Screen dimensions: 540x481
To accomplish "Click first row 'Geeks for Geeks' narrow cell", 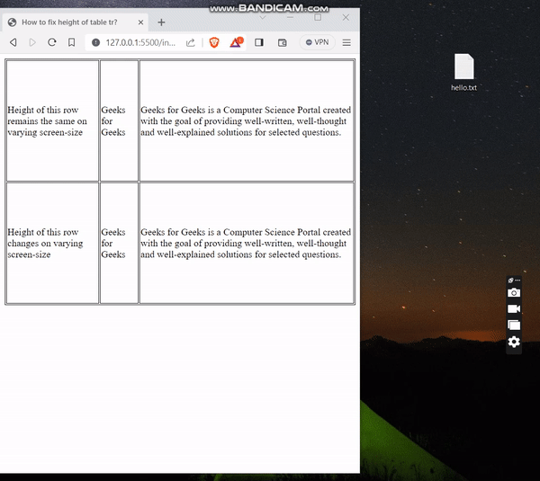I will pos(119,120).
